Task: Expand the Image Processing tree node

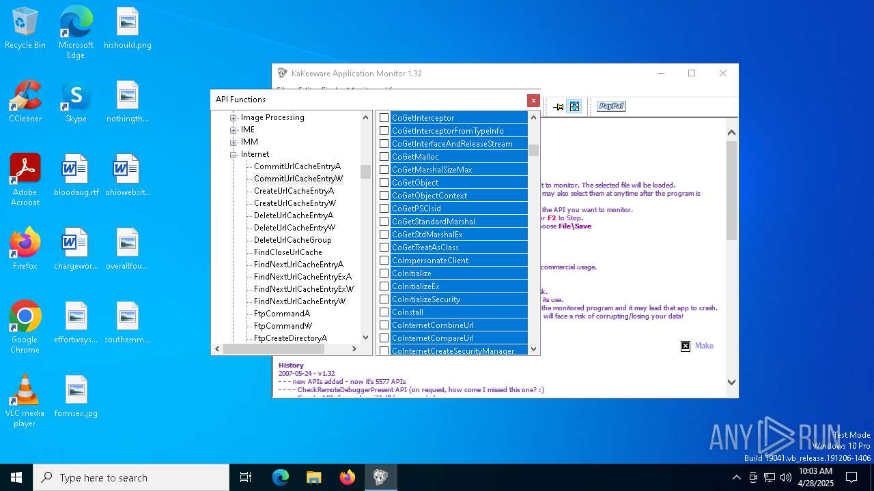Action: point(234,117)
